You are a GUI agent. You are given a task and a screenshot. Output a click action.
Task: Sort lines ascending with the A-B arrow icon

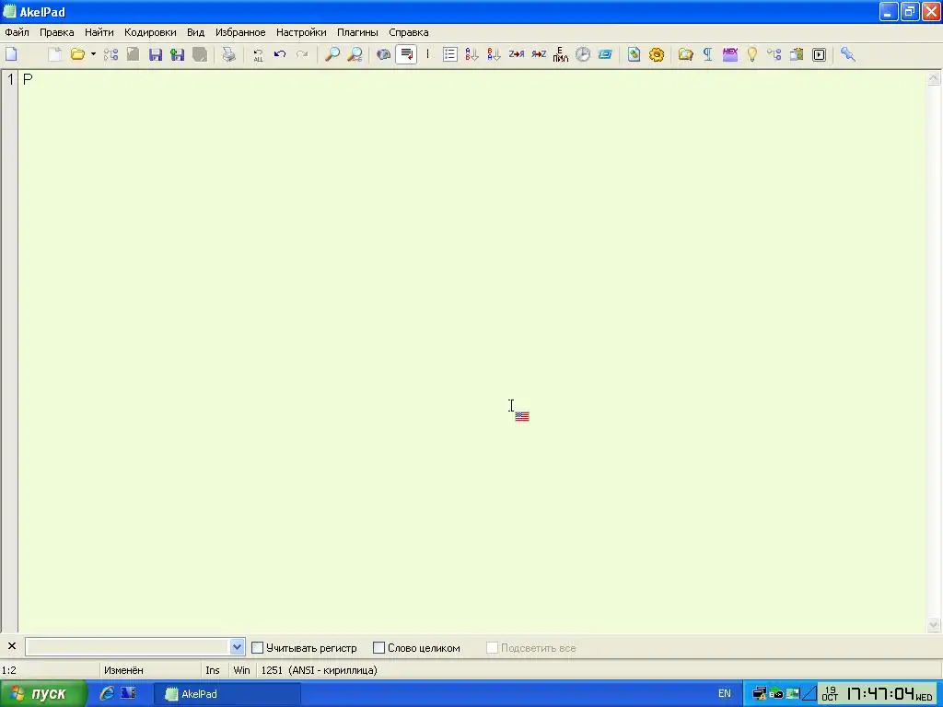(472, 54)
